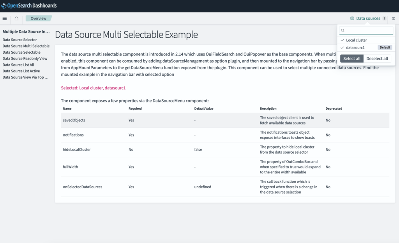Collapse the Data sources dropdown
399x243 pixels.
click(368, 18)
